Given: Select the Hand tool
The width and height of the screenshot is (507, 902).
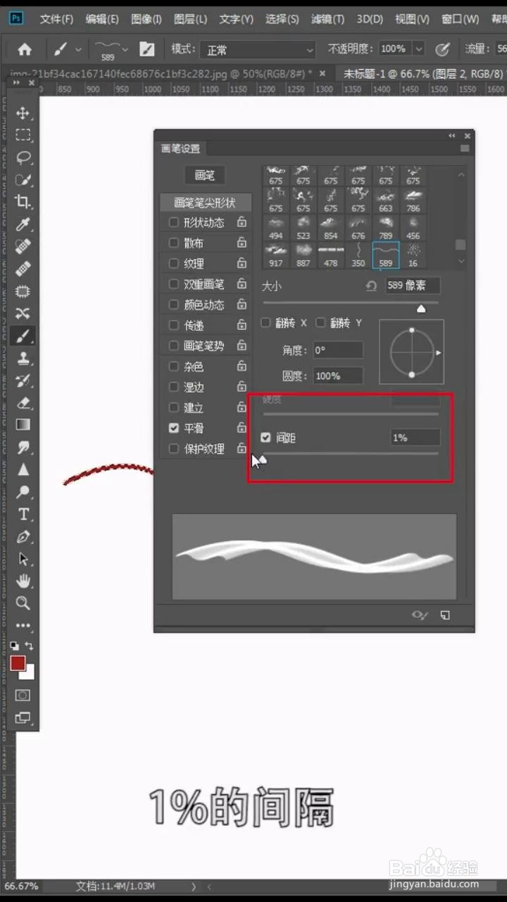Looking at the screenshot, I should coord(23,581).
